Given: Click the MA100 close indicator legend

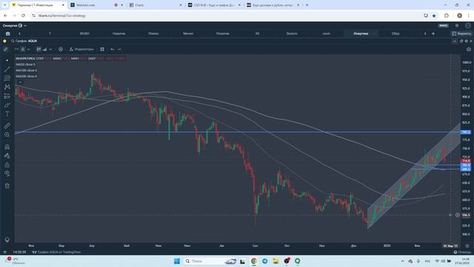Looking at the screenshot, I should coord(27,70).
